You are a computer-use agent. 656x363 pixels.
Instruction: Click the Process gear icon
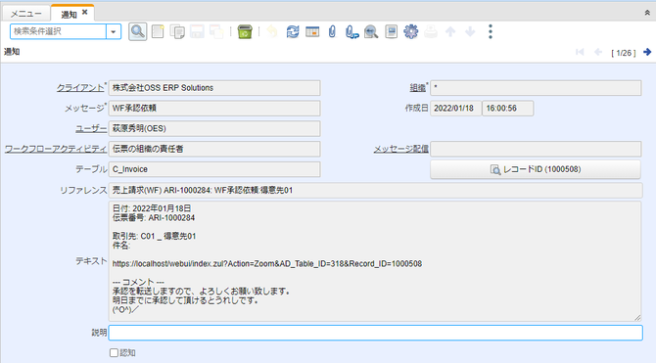pyautogui.click(x=411, y=31)
